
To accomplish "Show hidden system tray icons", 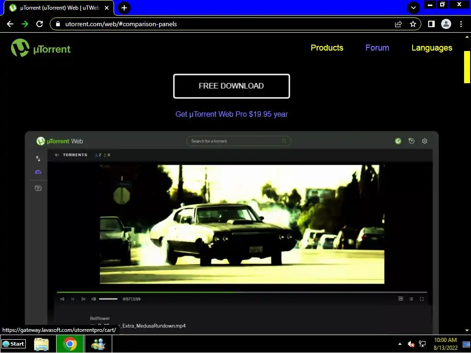I will [400, 344].
